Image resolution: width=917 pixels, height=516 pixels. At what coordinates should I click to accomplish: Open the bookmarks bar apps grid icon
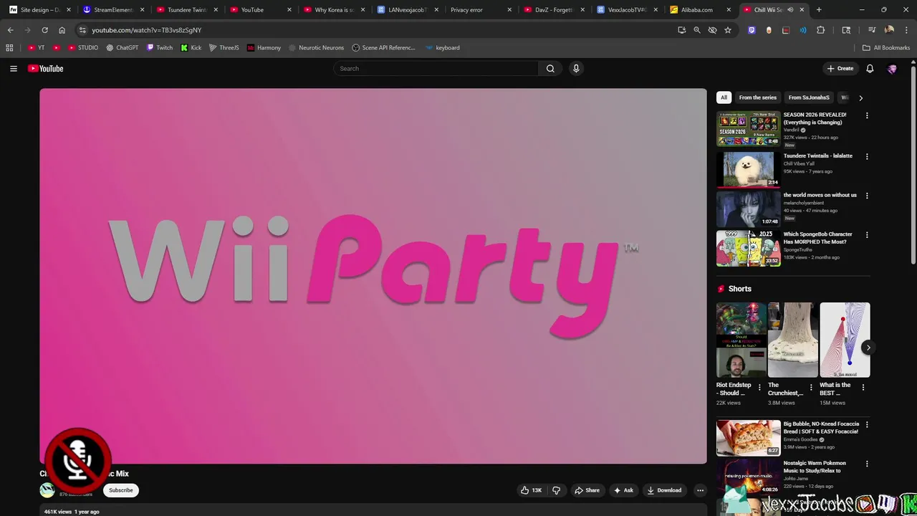coord(9,48)
